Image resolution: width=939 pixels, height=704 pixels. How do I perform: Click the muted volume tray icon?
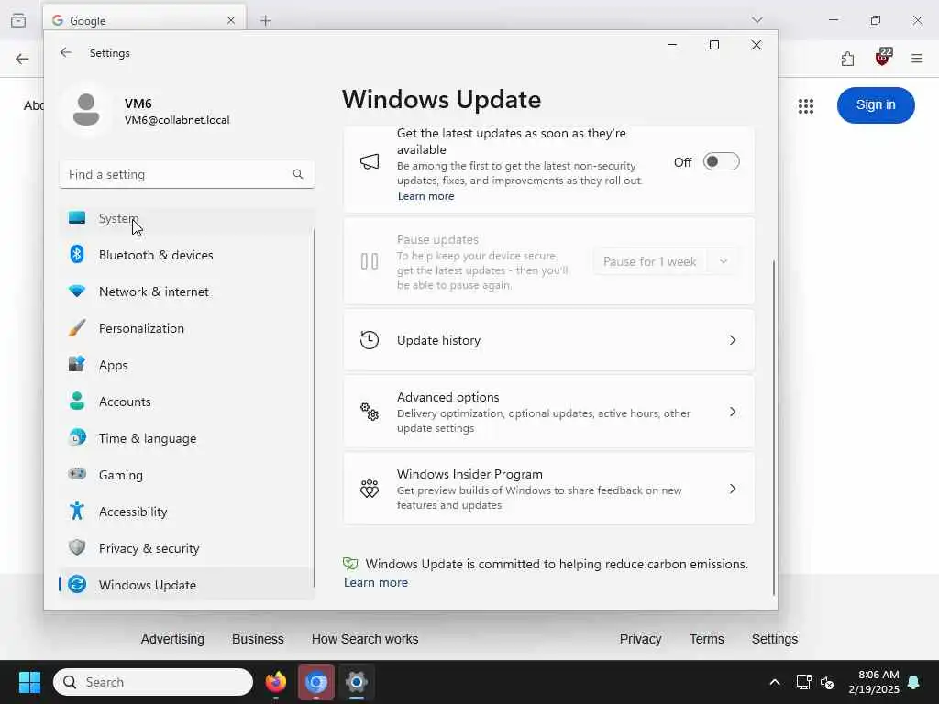[827, 682]
